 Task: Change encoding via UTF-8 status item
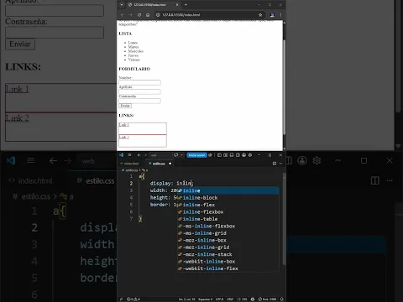coord(219,299)
